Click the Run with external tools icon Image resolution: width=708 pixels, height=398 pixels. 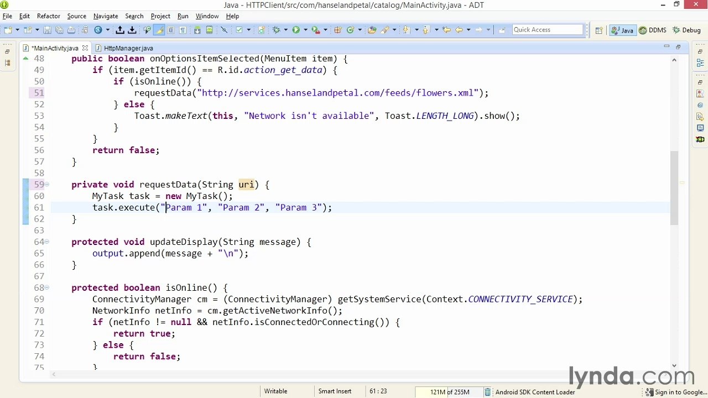tap(315, 30)
